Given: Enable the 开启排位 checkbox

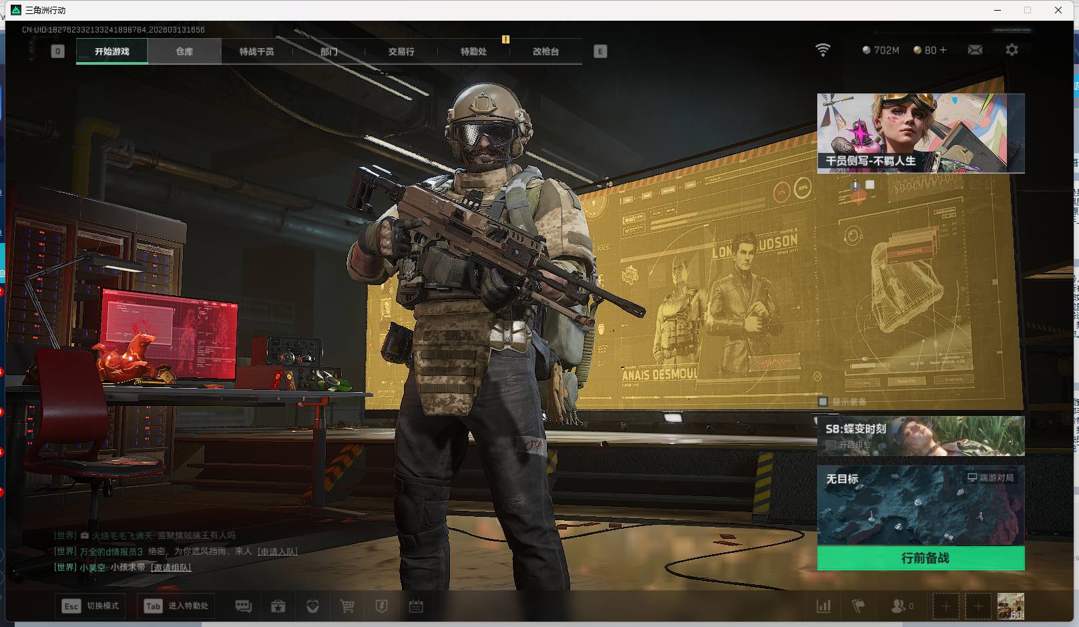Looking at the screenshot, I should click(831, 444).
